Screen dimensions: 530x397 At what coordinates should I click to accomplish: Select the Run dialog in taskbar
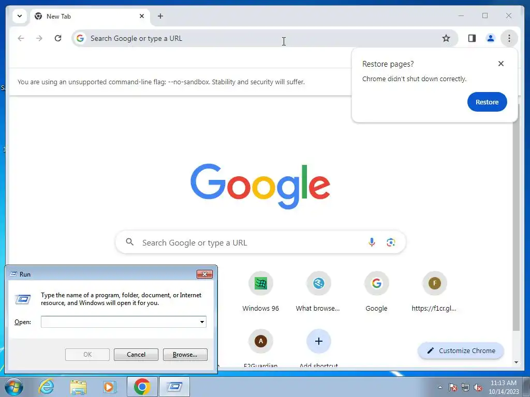click(174, 387)
